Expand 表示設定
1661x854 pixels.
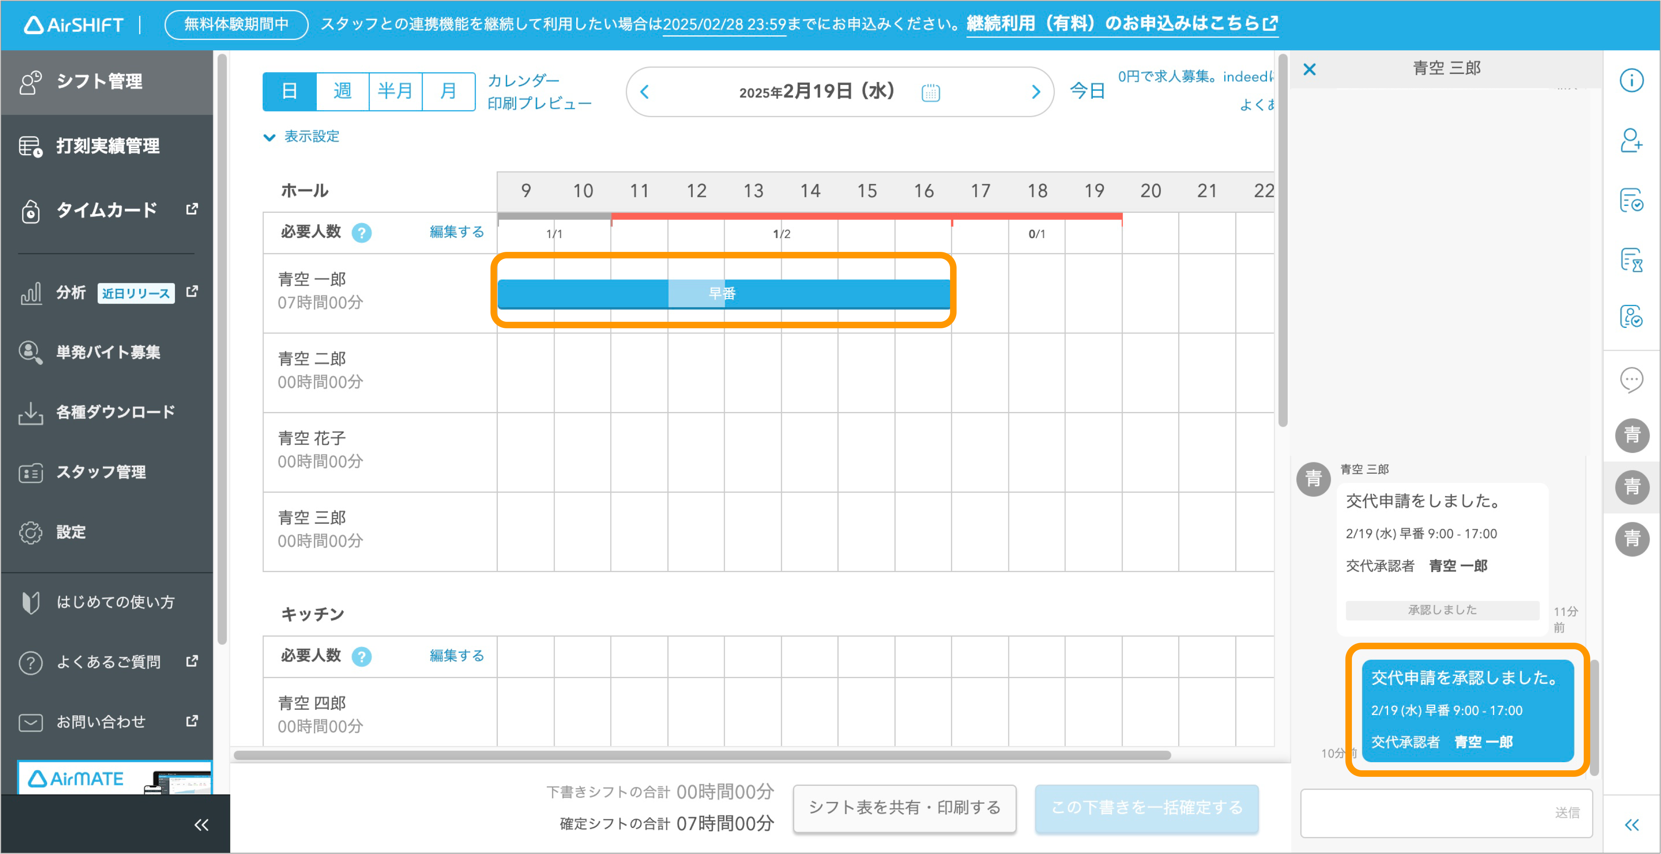tap(302, 137)
